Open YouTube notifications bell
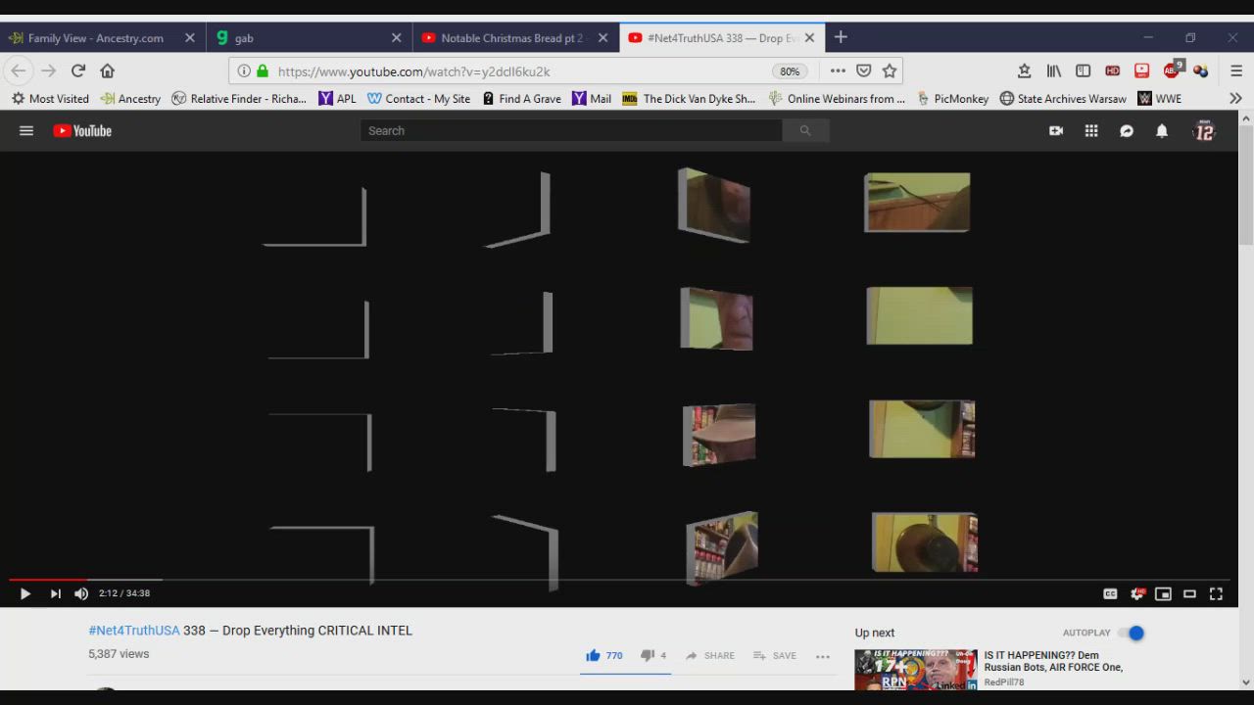This screenshot has height=705, width=1254. pos(1162,131)
